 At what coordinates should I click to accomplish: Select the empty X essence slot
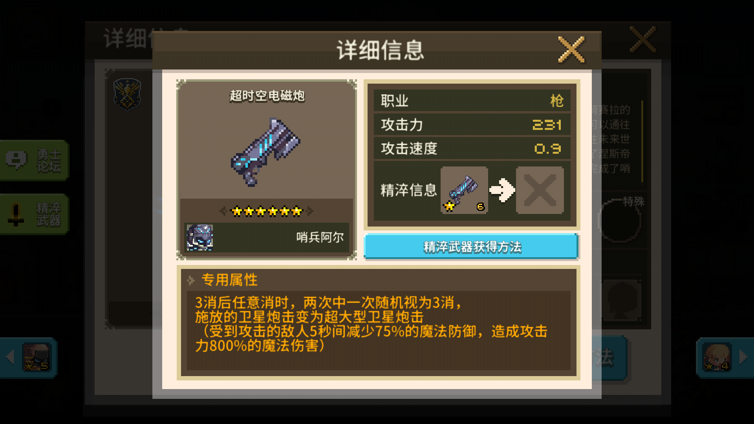click(540, 190)
